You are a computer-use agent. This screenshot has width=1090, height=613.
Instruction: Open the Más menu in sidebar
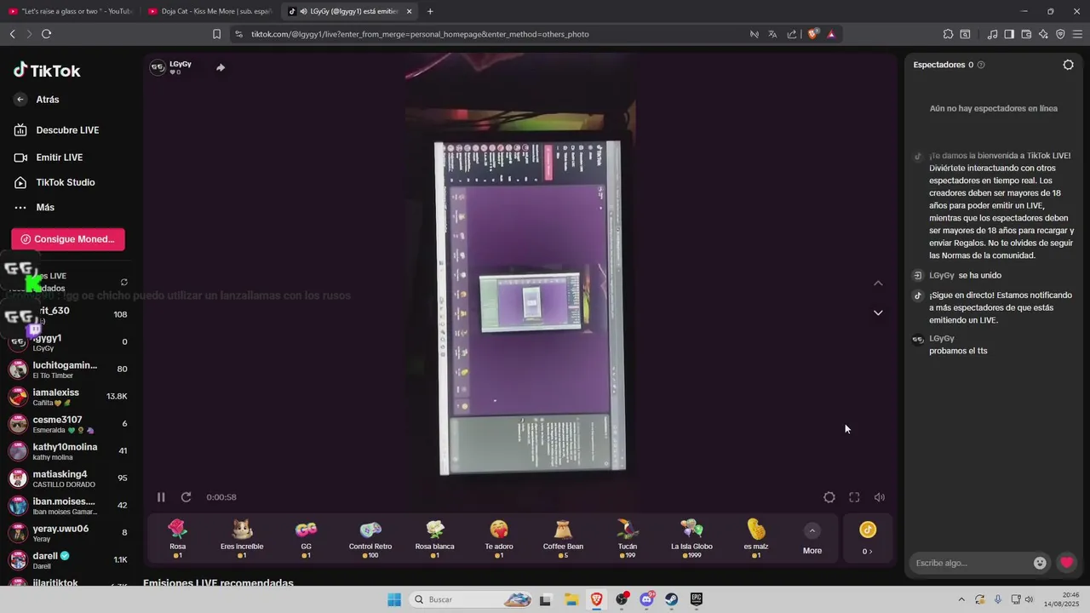click(x=34, y=208)
